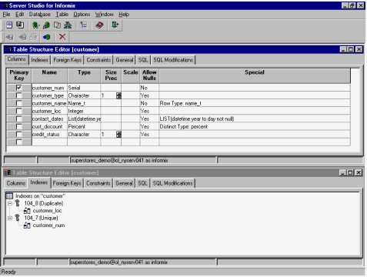Click the teal network diagram icon
The image size is (367, 277).
pyautogui.click(x=68, y=25)
